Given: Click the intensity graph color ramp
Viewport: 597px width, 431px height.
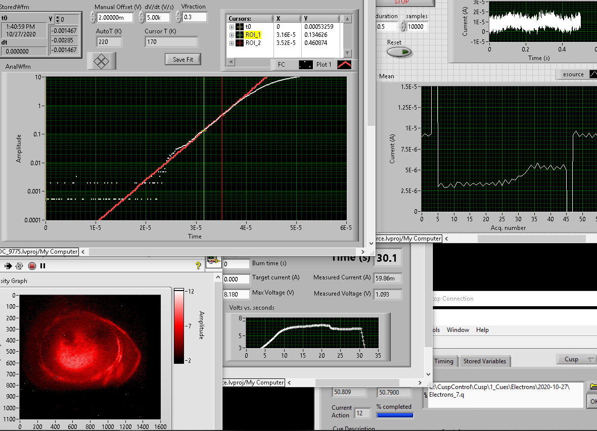Looking at the screenshot, I should pyautogui.click(x=179, y=326).
